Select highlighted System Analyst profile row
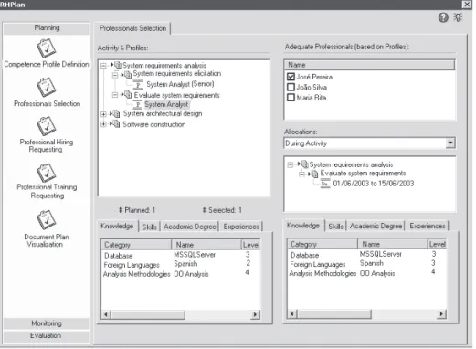The height and width of the screenshot is (349, 476). pos(166,105)
